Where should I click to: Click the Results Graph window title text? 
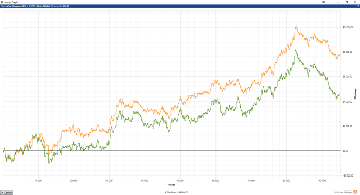click(11, 2)
